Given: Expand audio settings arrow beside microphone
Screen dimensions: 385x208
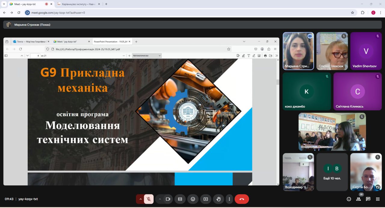Looking at the screenshot, I should pyautogui.click(x=140, y=199).
